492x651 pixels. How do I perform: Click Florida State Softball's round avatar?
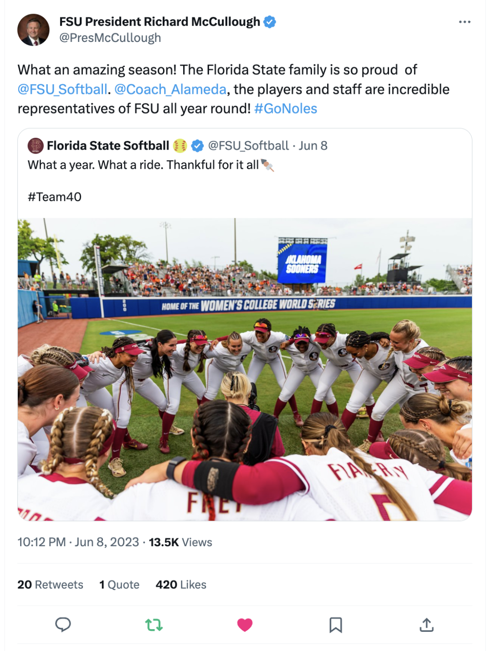(x=36, y=146)
